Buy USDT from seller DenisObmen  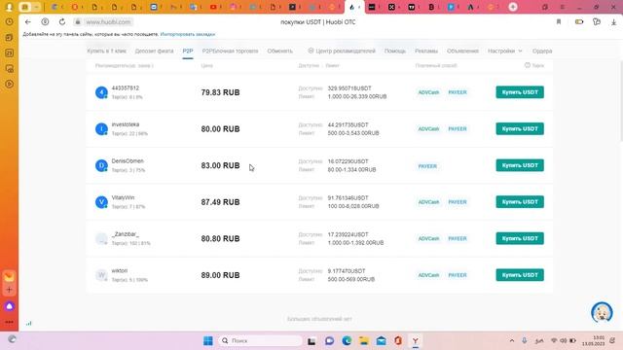pos(520,165)
